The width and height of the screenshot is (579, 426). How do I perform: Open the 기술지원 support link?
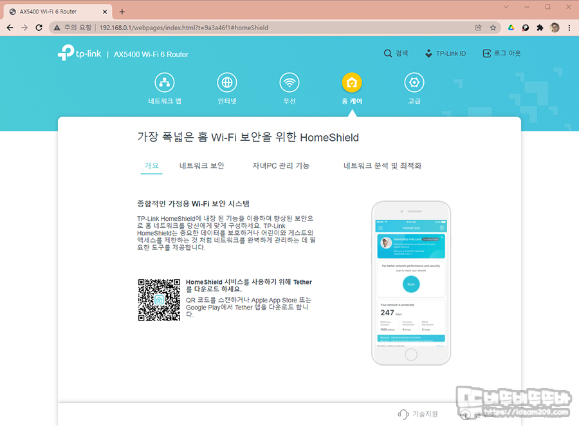(x=418, y=414)
